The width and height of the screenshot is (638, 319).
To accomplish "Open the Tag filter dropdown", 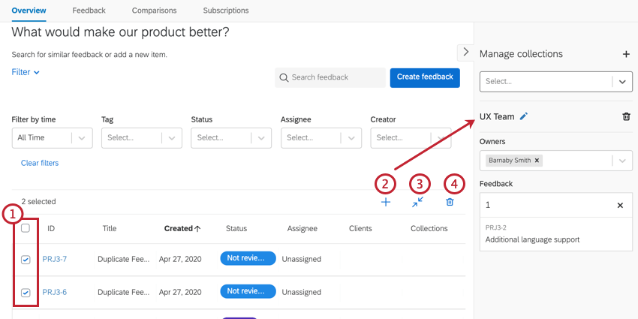I will coord(141,137).
